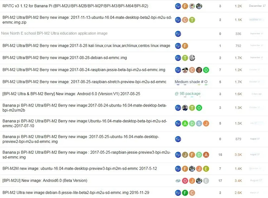Open the debian-8-jessie-lite-beta2 2016-11-29 topic
Image resolution: width=268 pixels, height=198 pixels.
(76, 193)
